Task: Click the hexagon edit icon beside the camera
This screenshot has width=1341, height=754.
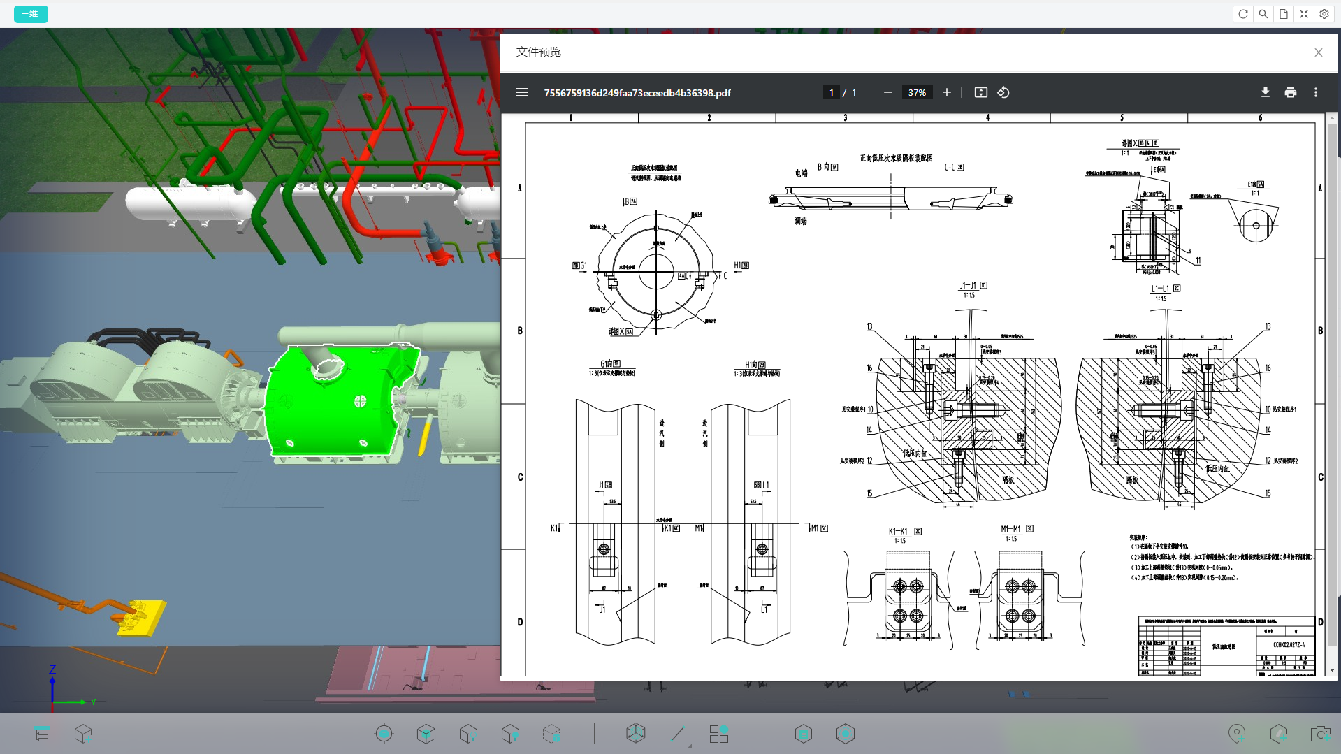Action: (x=1279, y=734)
